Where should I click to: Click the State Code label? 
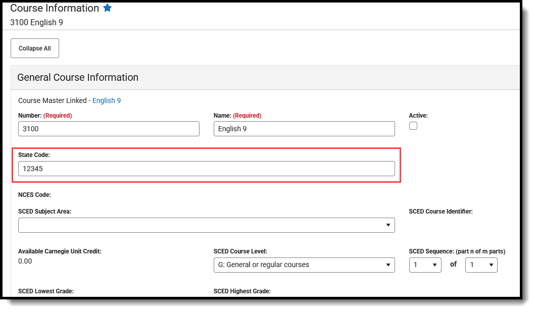[34, 155]
